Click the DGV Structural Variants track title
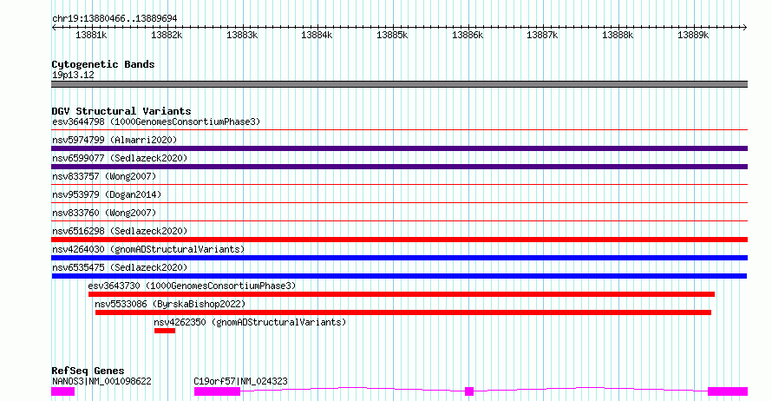772x401 pixels. point(121,111)
